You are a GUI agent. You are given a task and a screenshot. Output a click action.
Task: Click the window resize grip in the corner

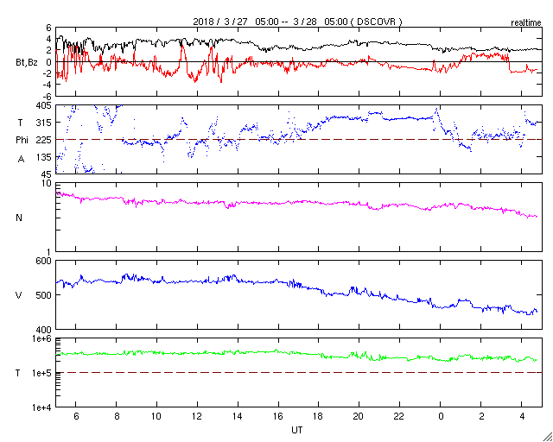click(x=547, y=436)
